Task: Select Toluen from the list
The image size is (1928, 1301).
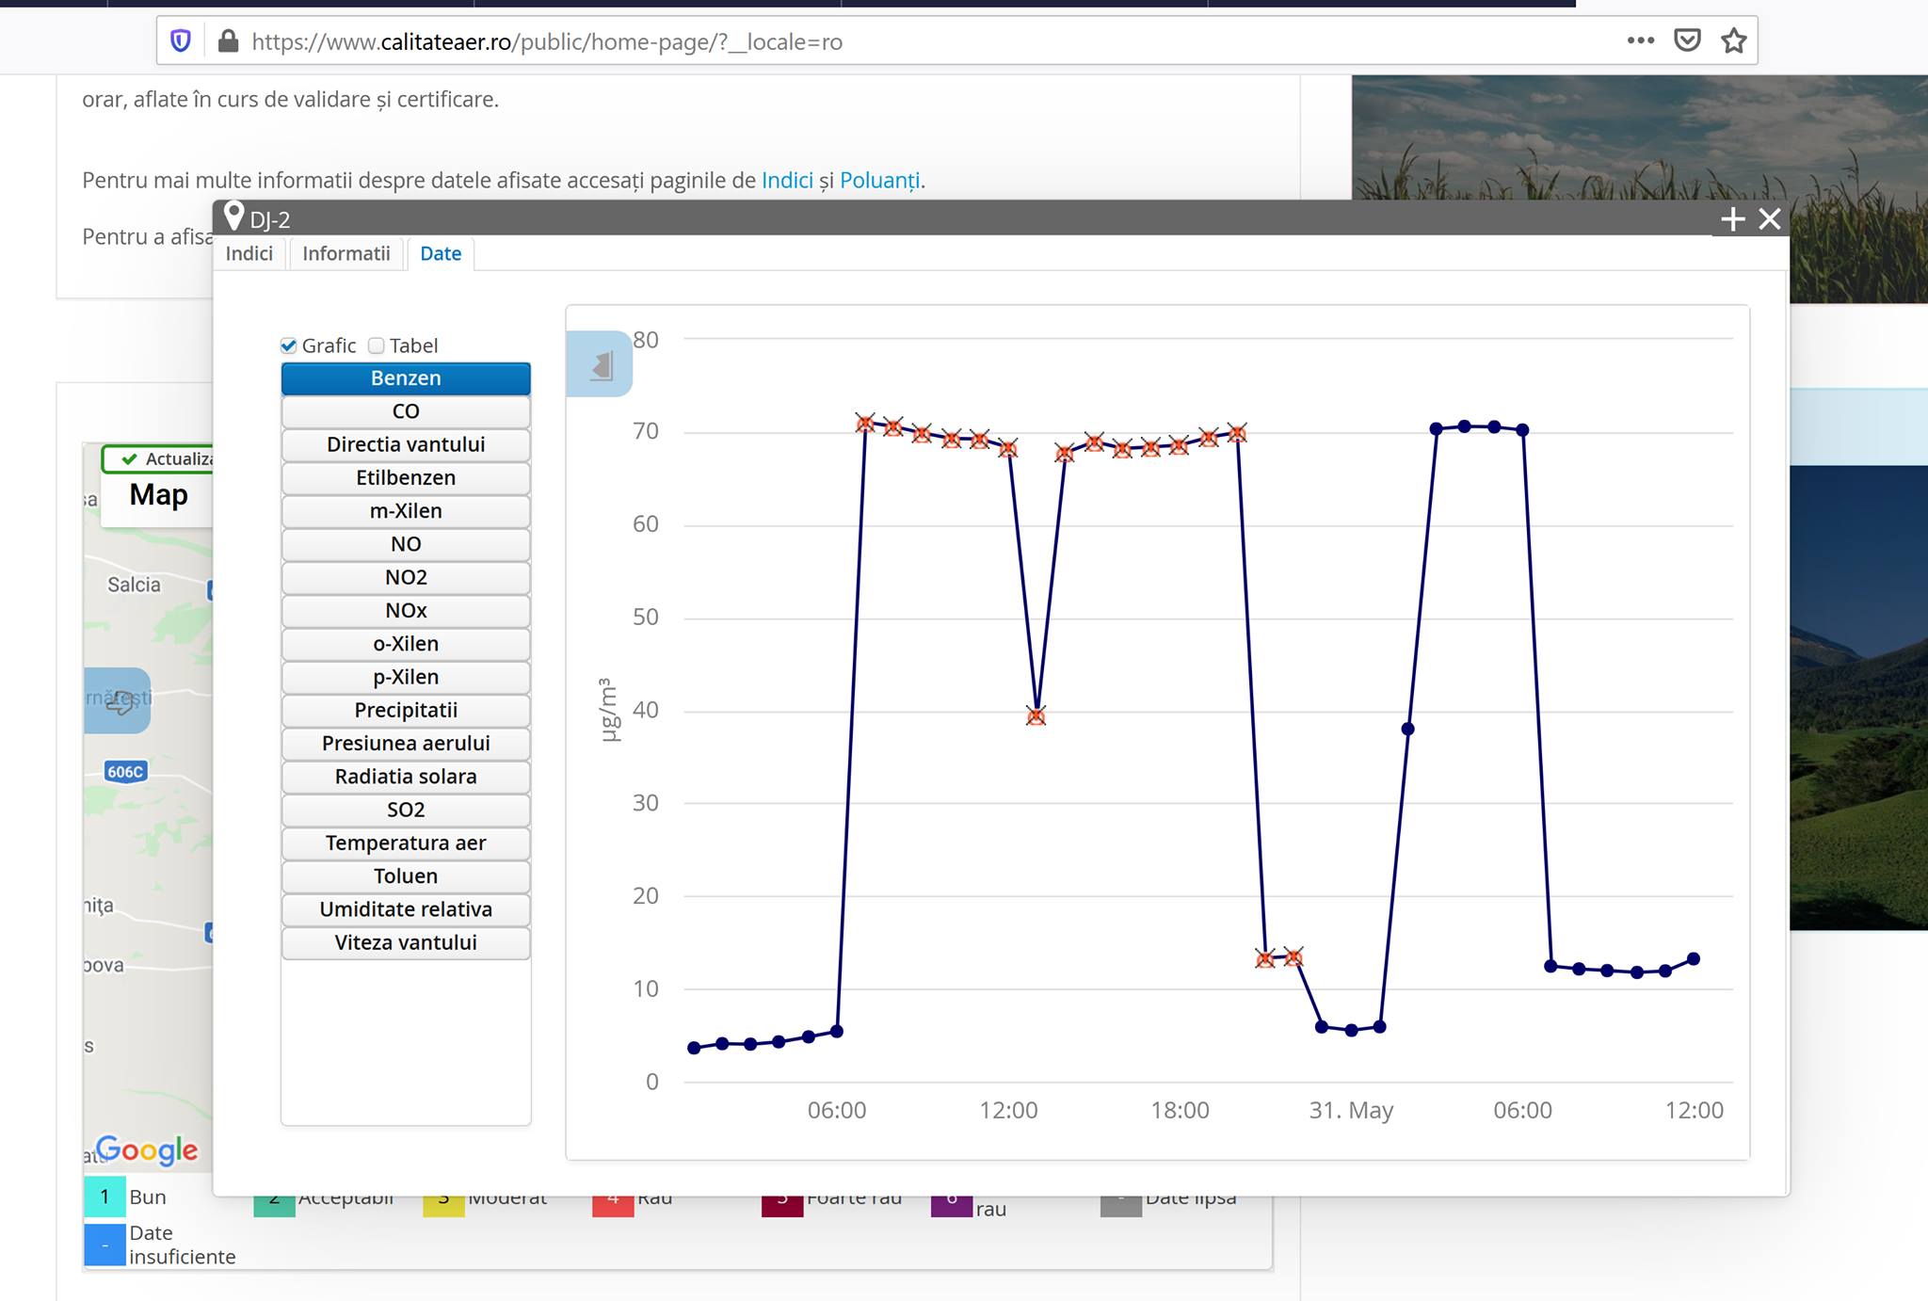Action: pyautogui.click(x=406, y=876)
